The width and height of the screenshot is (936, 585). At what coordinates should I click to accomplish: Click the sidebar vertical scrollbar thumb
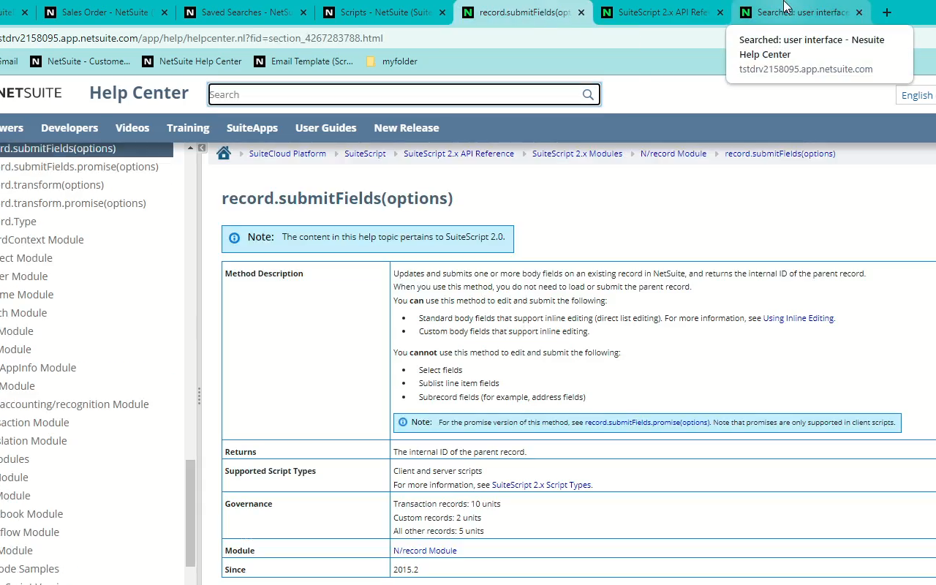point(190,513)
